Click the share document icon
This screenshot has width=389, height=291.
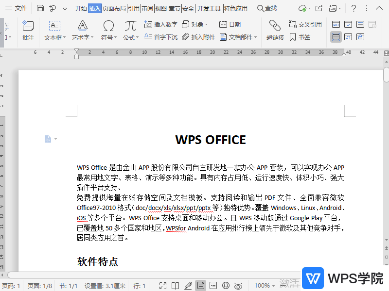319,8
